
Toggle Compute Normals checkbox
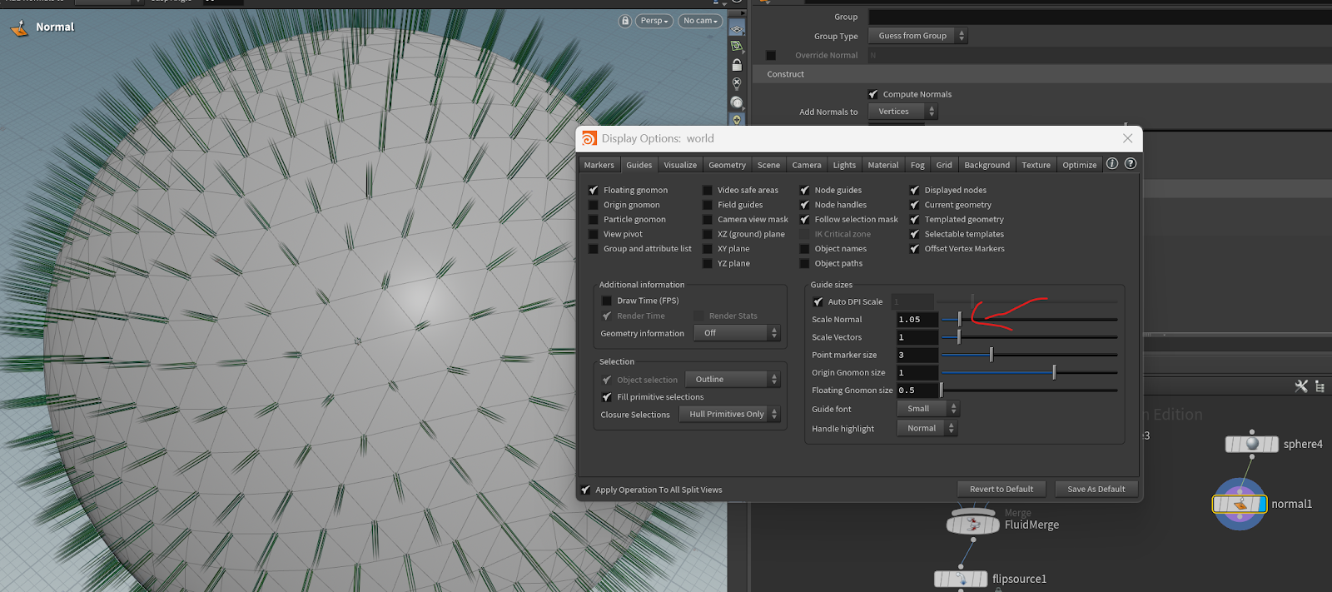[x=873, y=94]
